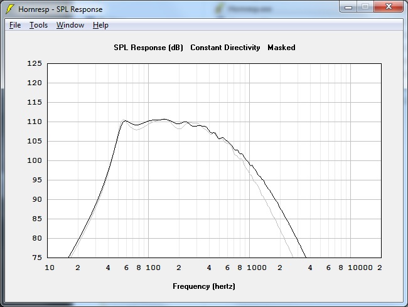Minimize the Hornresp SPL Response window

tap(348, 7)
